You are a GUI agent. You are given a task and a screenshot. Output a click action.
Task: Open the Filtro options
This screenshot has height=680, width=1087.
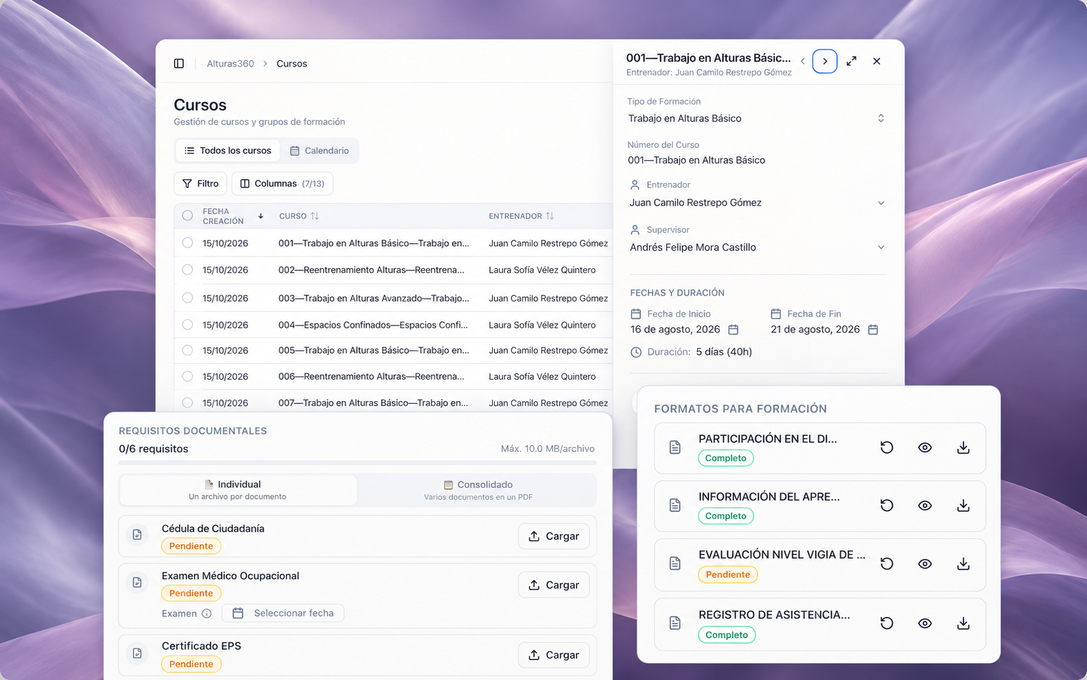200,184
